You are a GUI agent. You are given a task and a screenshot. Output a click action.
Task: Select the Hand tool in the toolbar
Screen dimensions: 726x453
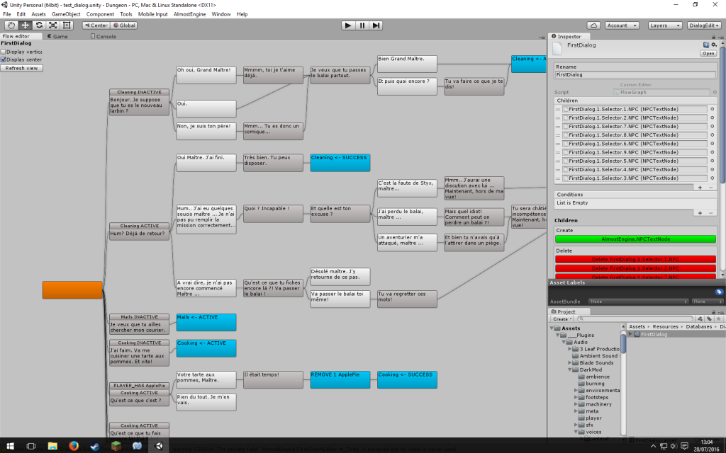(x=11, y=25)
